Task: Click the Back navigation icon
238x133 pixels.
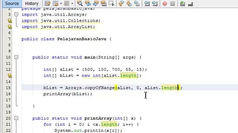Action: [55, 3]
